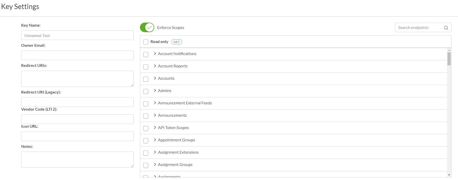458x180 pixels.
Task: Click the scrollbar down arrow
Action: tap(449, 175)
